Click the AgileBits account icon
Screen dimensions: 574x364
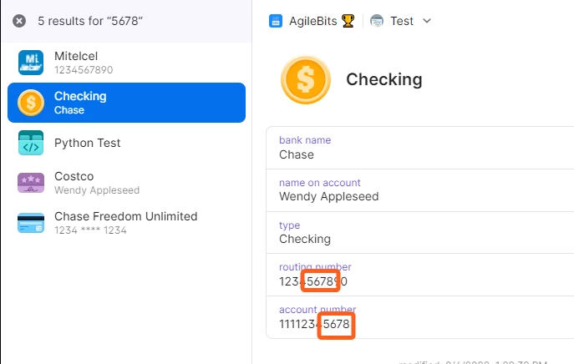[x=275, y=21]
